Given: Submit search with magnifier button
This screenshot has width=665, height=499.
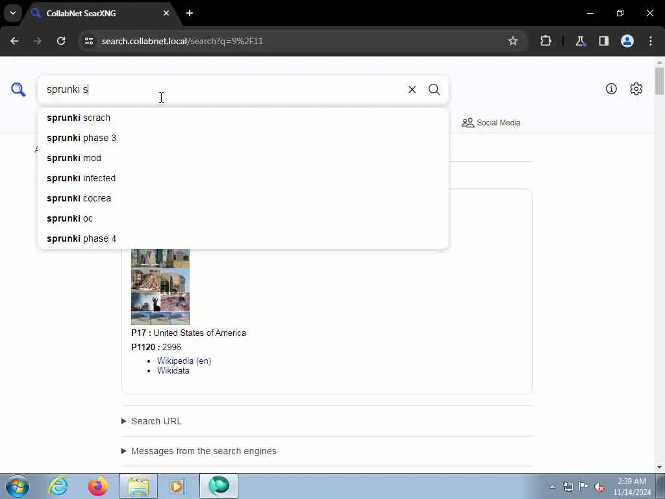Looking at the screenshot, I should (x=434, y=90).
